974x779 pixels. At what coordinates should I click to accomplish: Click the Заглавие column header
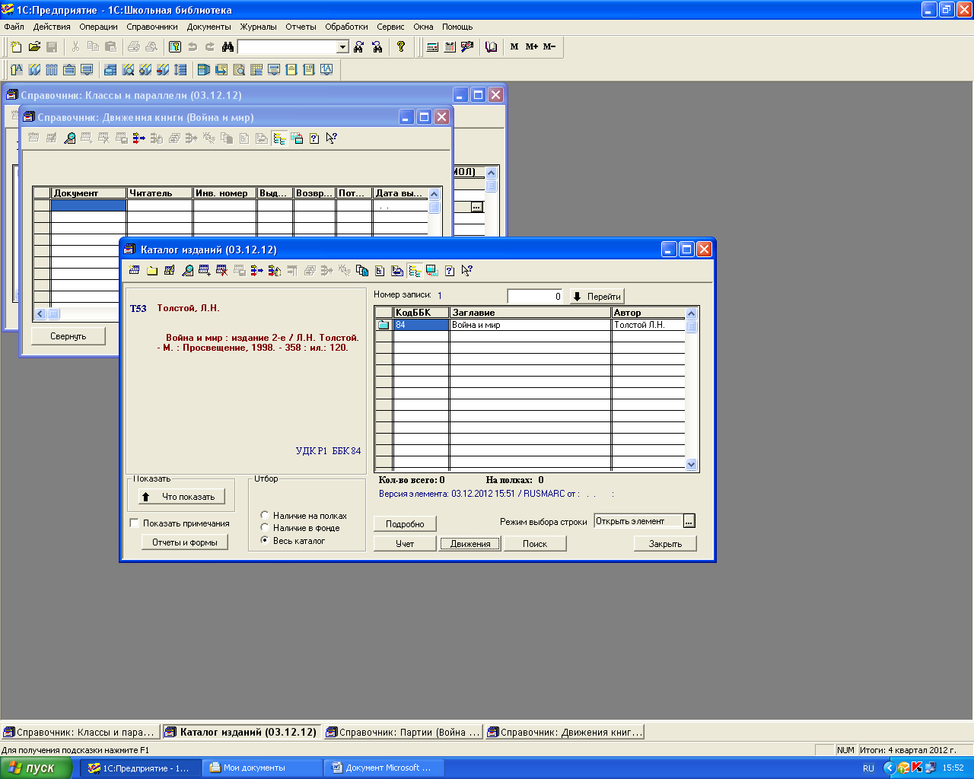pyautogui.click(x=530, y=313)
